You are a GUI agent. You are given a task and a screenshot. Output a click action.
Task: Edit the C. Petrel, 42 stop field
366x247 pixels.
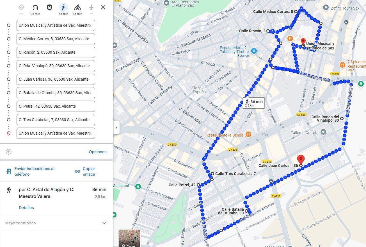(56, 106)
